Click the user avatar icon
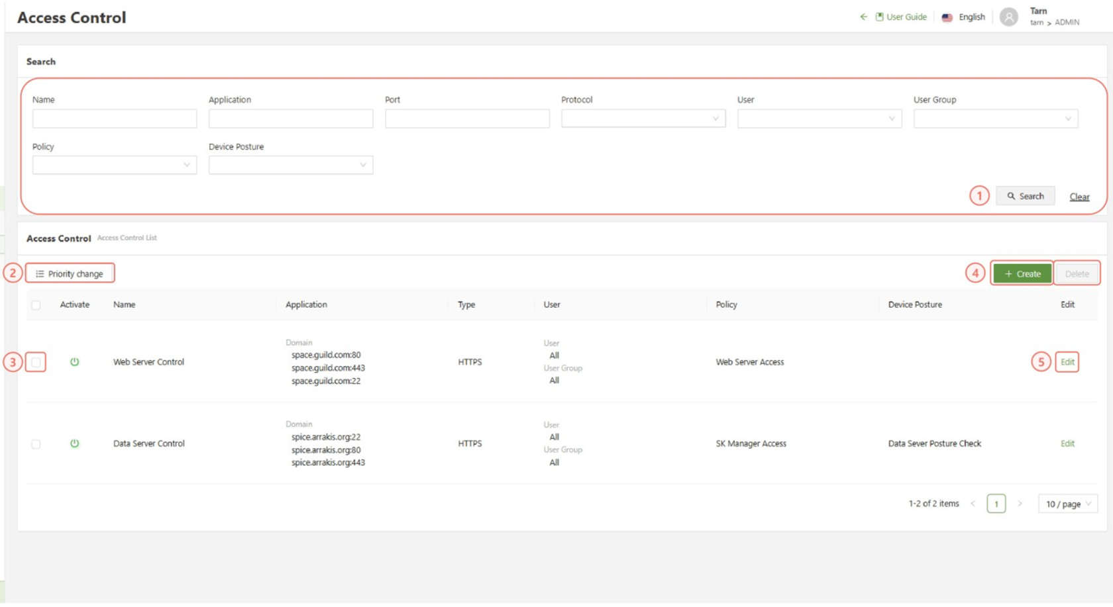1113x607 pixels. (x=1008, y=17)
